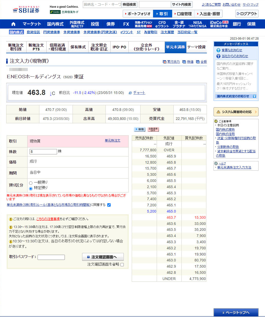Select the 一般預り radio button
This screenshot has width=265, height=317.
31,183
